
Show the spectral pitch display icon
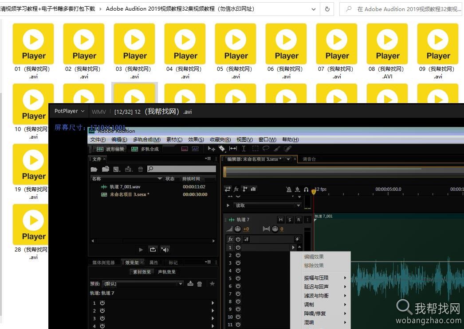[x=195, y=149]
